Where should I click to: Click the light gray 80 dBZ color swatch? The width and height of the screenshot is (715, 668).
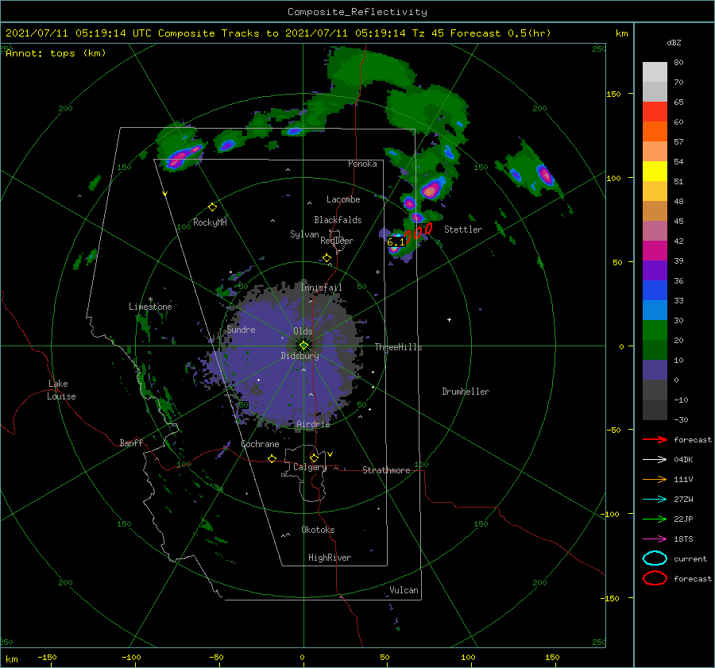point(655,72)
